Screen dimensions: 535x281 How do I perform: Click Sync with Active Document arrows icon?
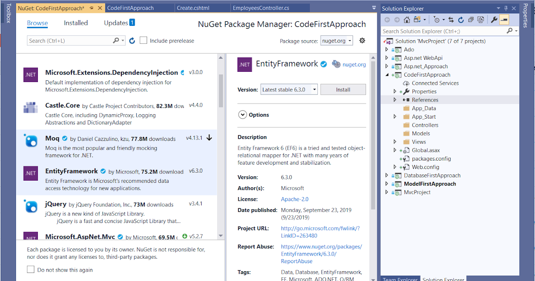click(x=451, y=20)
